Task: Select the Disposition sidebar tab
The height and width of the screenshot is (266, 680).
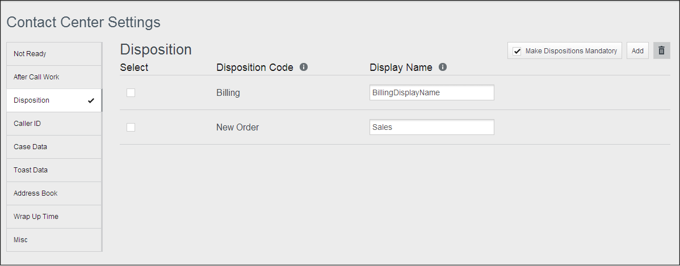Action: coord(54,100)
